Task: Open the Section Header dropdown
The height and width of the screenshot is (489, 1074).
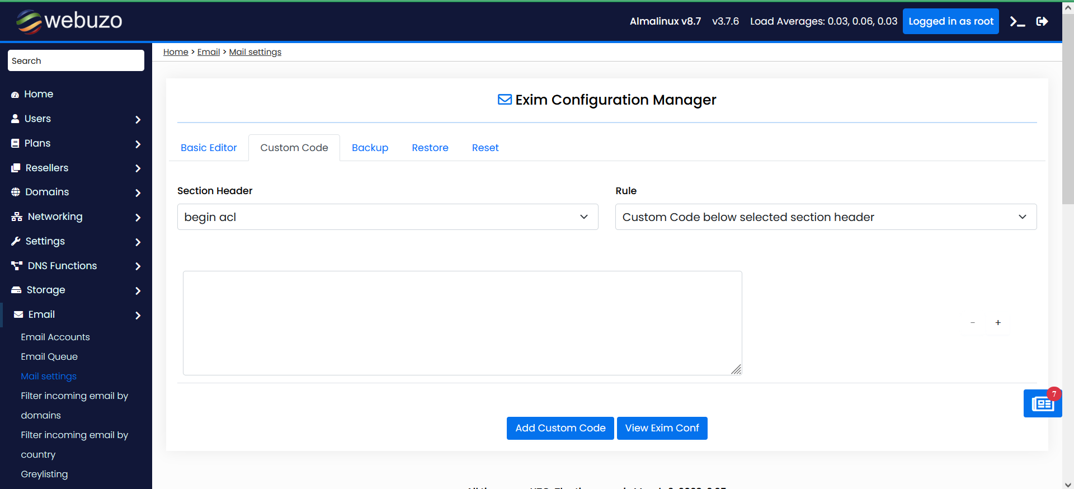Action: [x=387, y=217]
